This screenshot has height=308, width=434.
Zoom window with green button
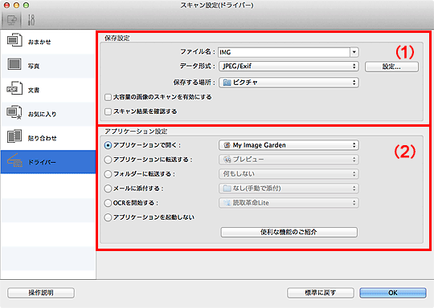click(x=26, y=6)
